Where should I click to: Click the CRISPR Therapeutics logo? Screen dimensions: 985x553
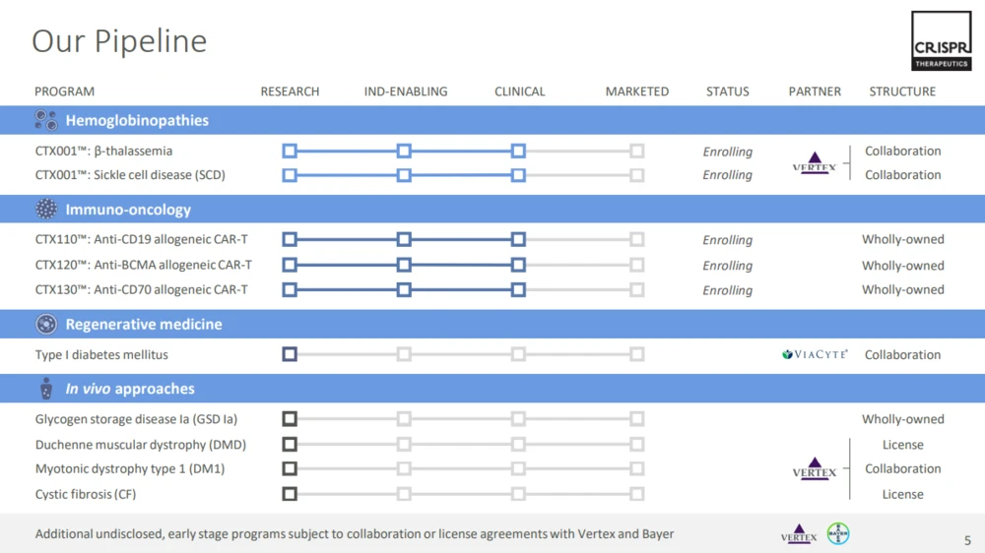click(x=941, y=40)
